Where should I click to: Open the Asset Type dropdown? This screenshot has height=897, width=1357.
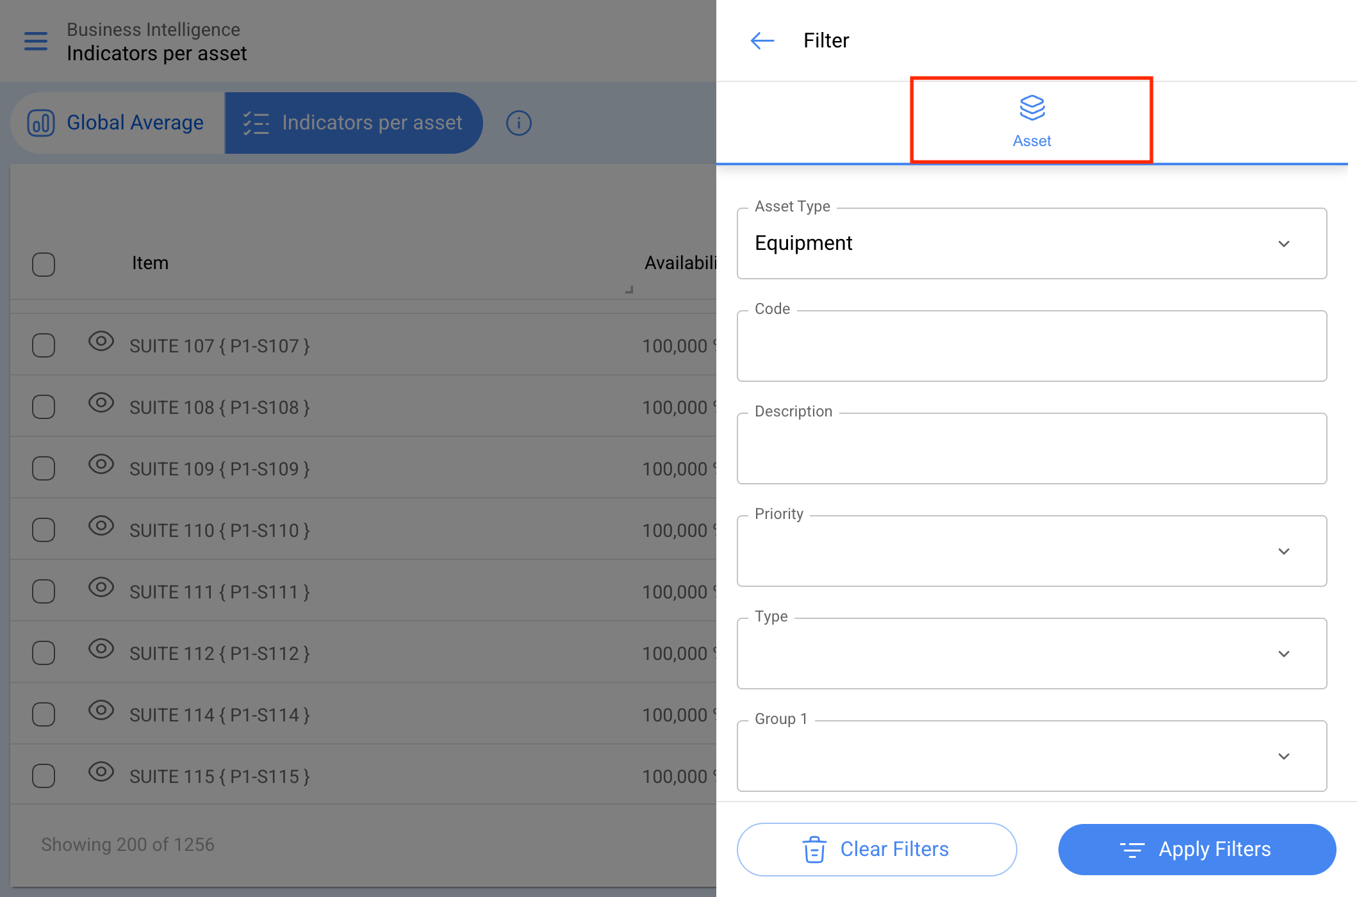point(1032,243)
